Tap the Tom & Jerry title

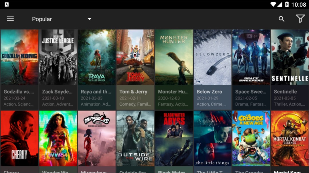click(x=133, y=92)
